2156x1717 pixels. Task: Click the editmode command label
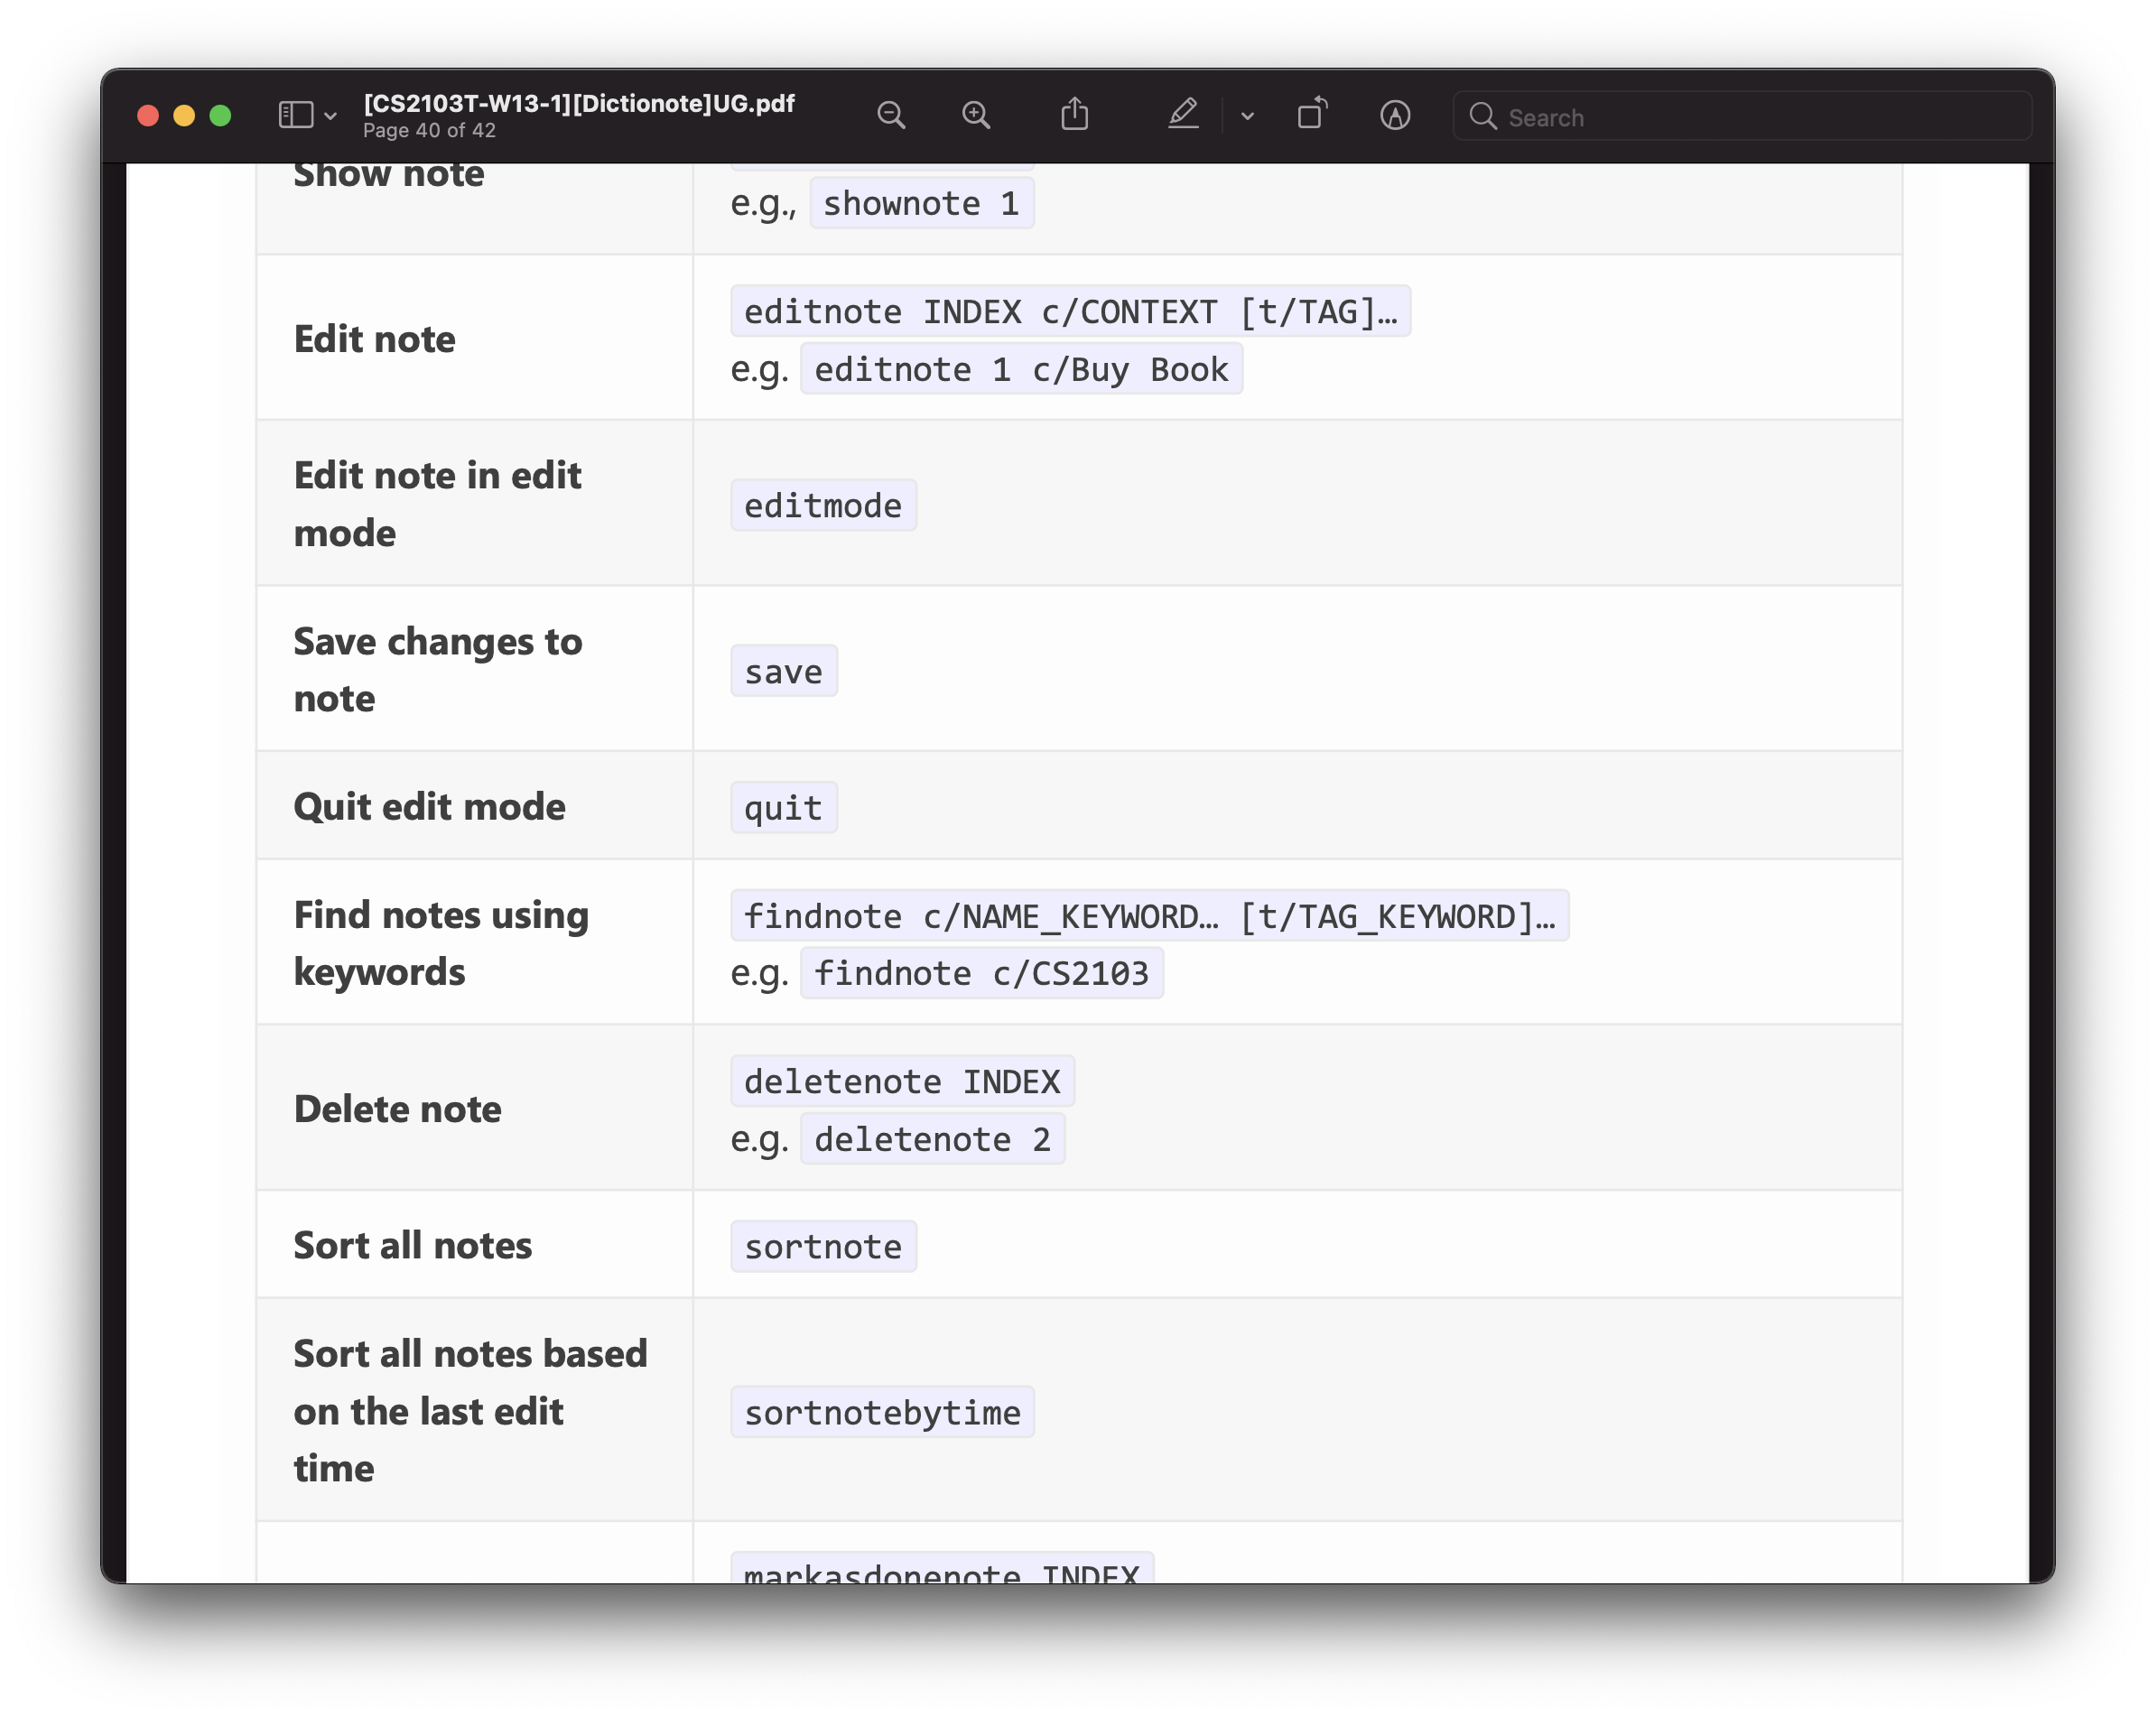(822, 505)
